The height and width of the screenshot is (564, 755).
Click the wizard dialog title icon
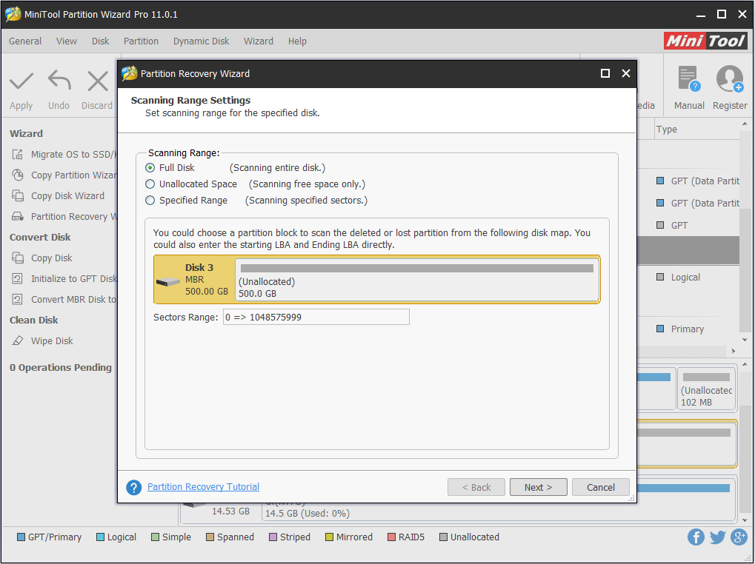point(130,73)
